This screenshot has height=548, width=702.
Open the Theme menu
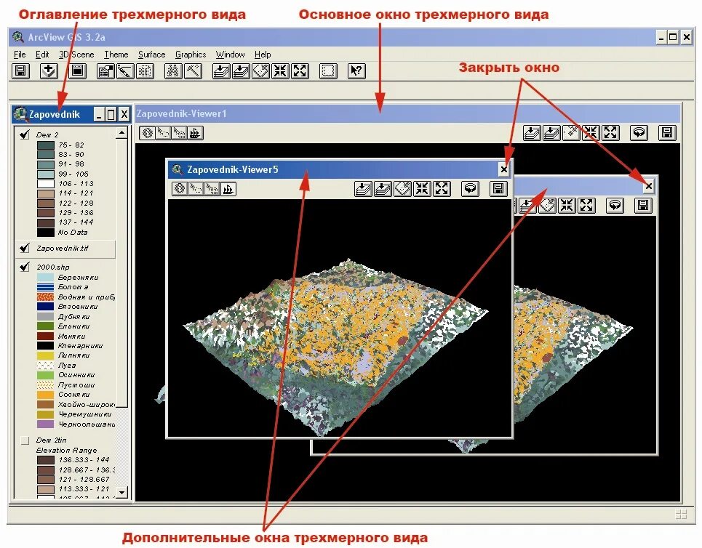pos(116,54)
